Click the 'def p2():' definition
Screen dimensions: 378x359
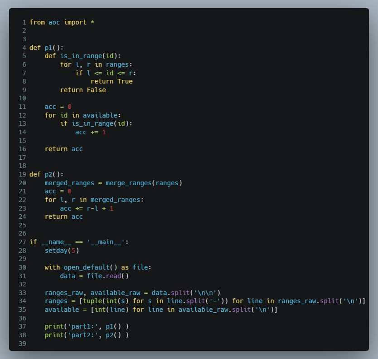pos(46,174)
